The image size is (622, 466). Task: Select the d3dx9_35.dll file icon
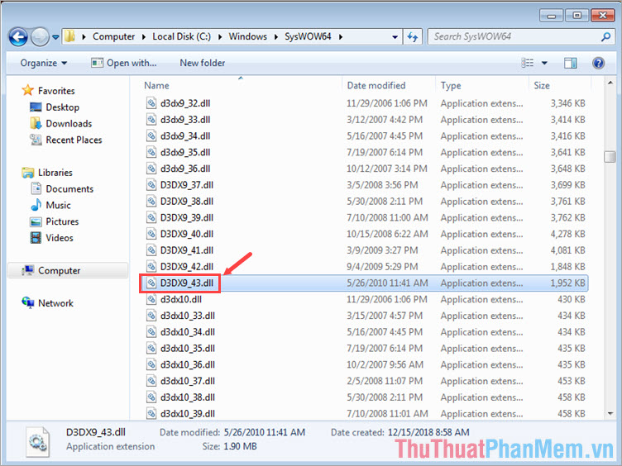coord(151,152)
